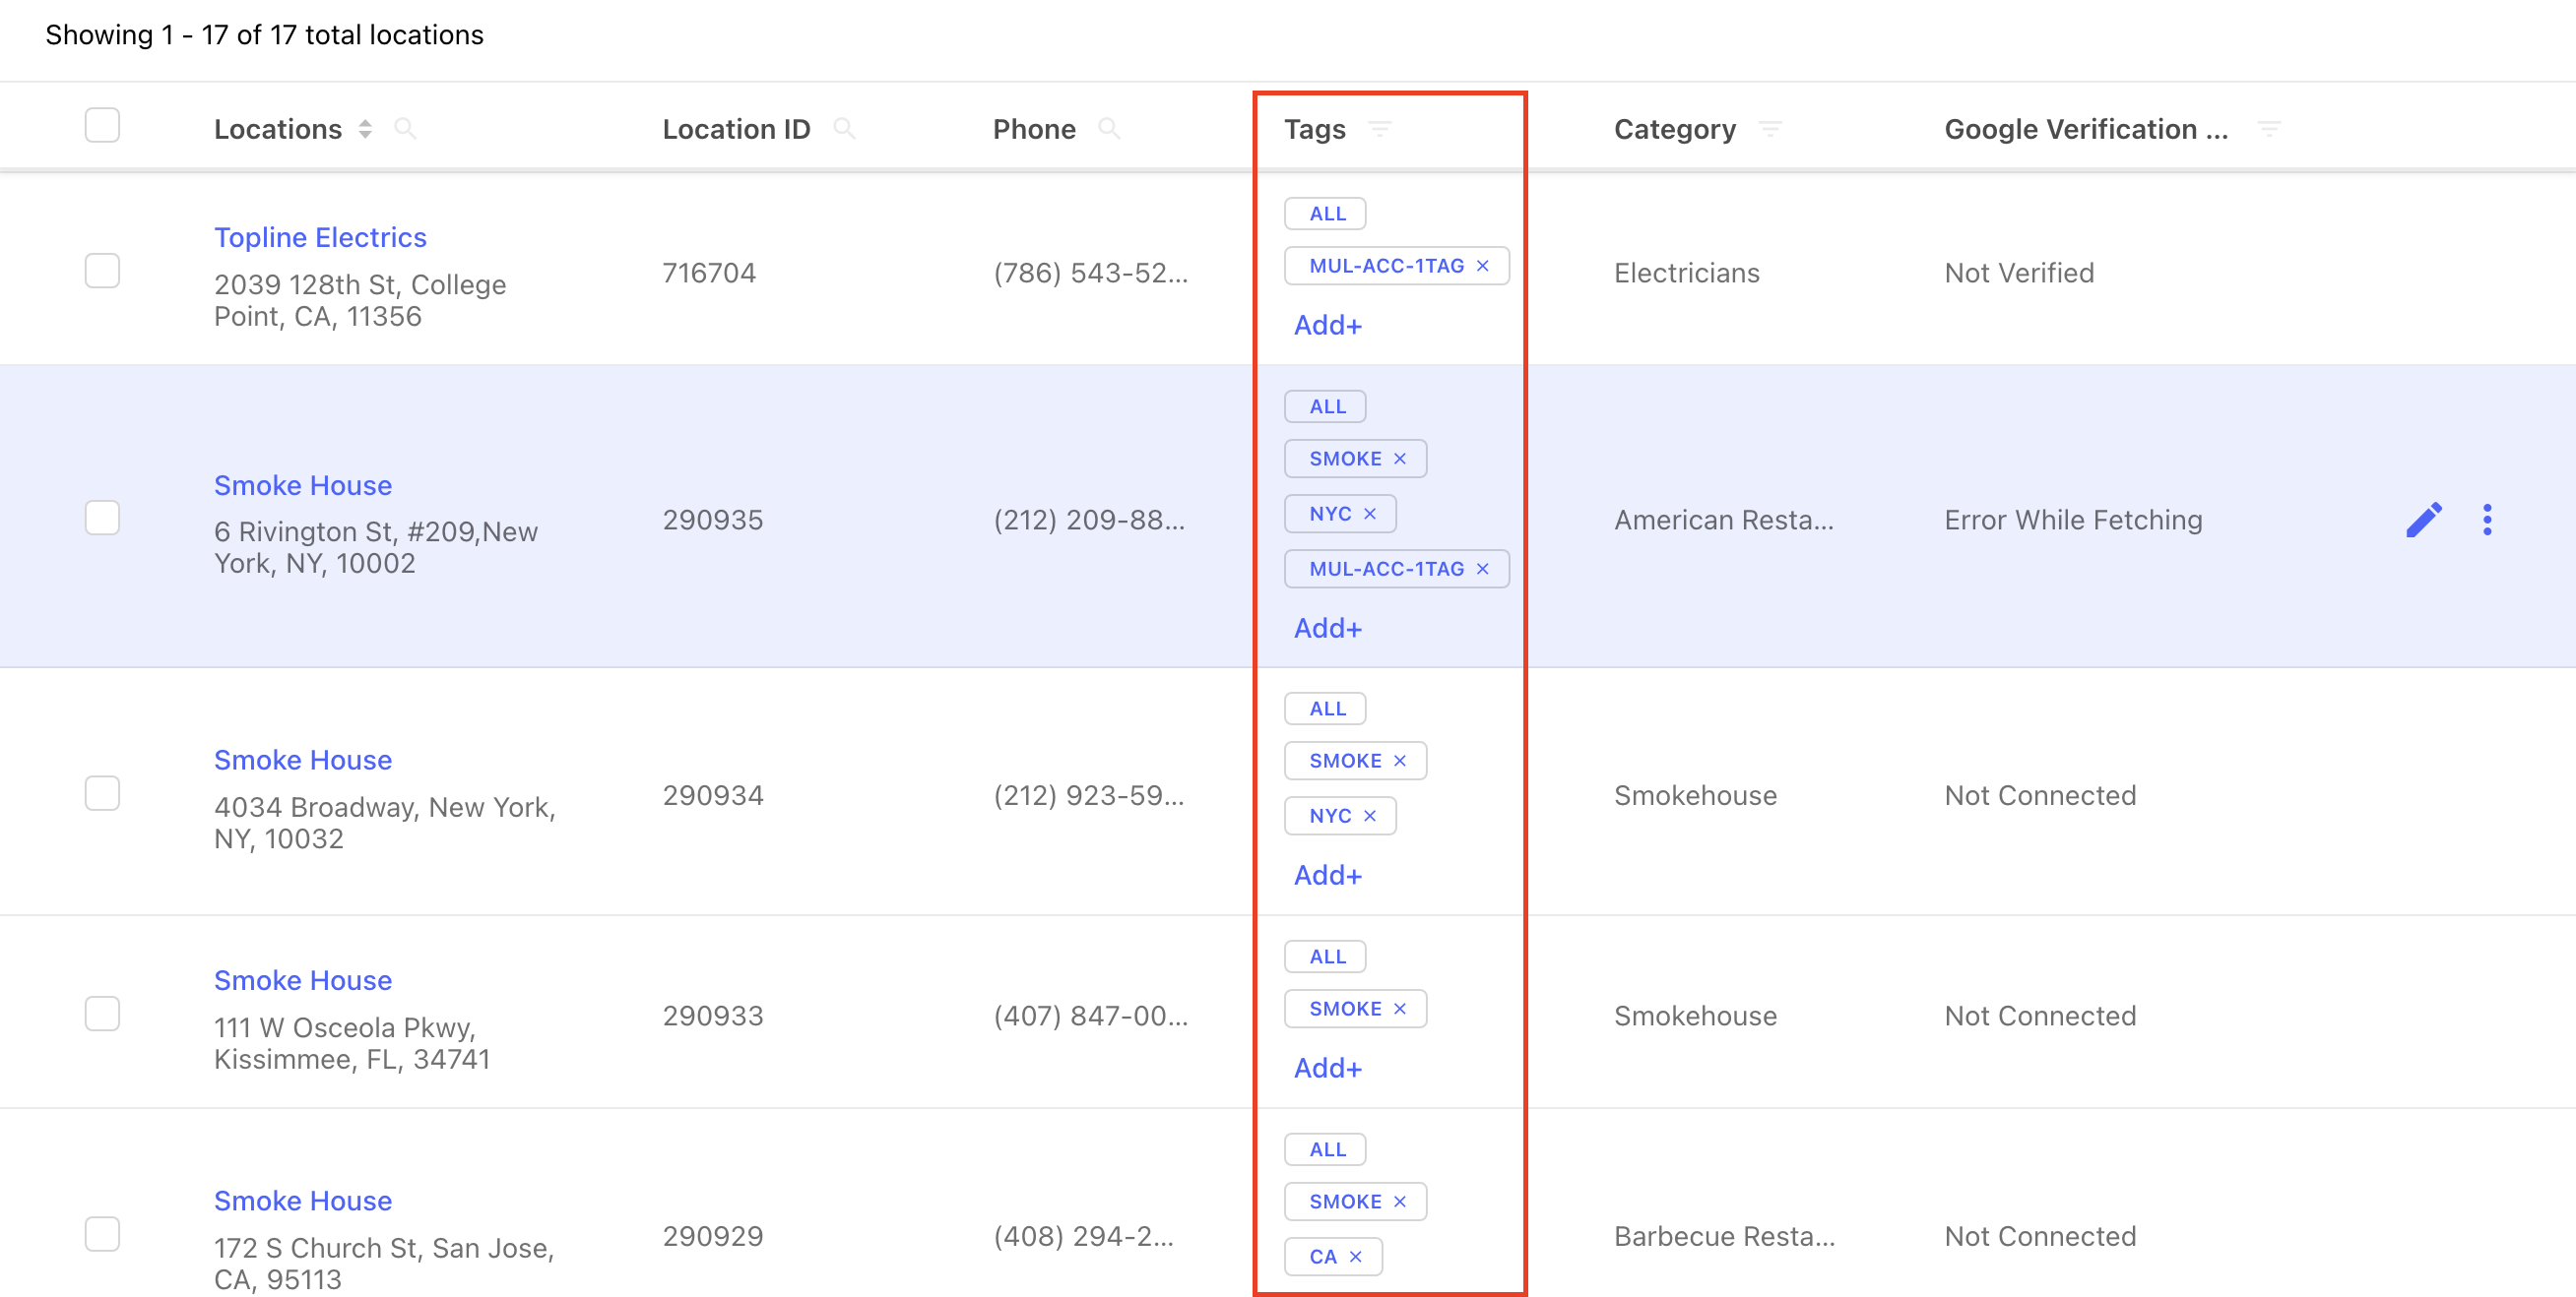Click the ALL tag on location 290933
The height and width of the screenshot is (1297, 2576).
pyautogui.click(x=1325, y=957)
